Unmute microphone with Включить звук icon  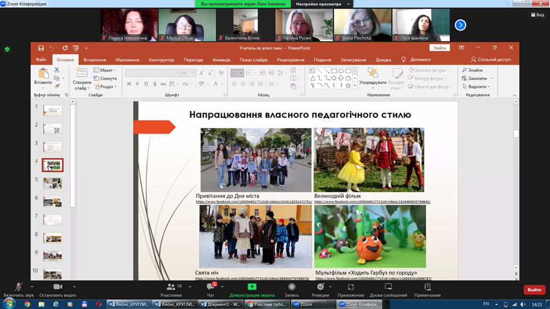18,287
